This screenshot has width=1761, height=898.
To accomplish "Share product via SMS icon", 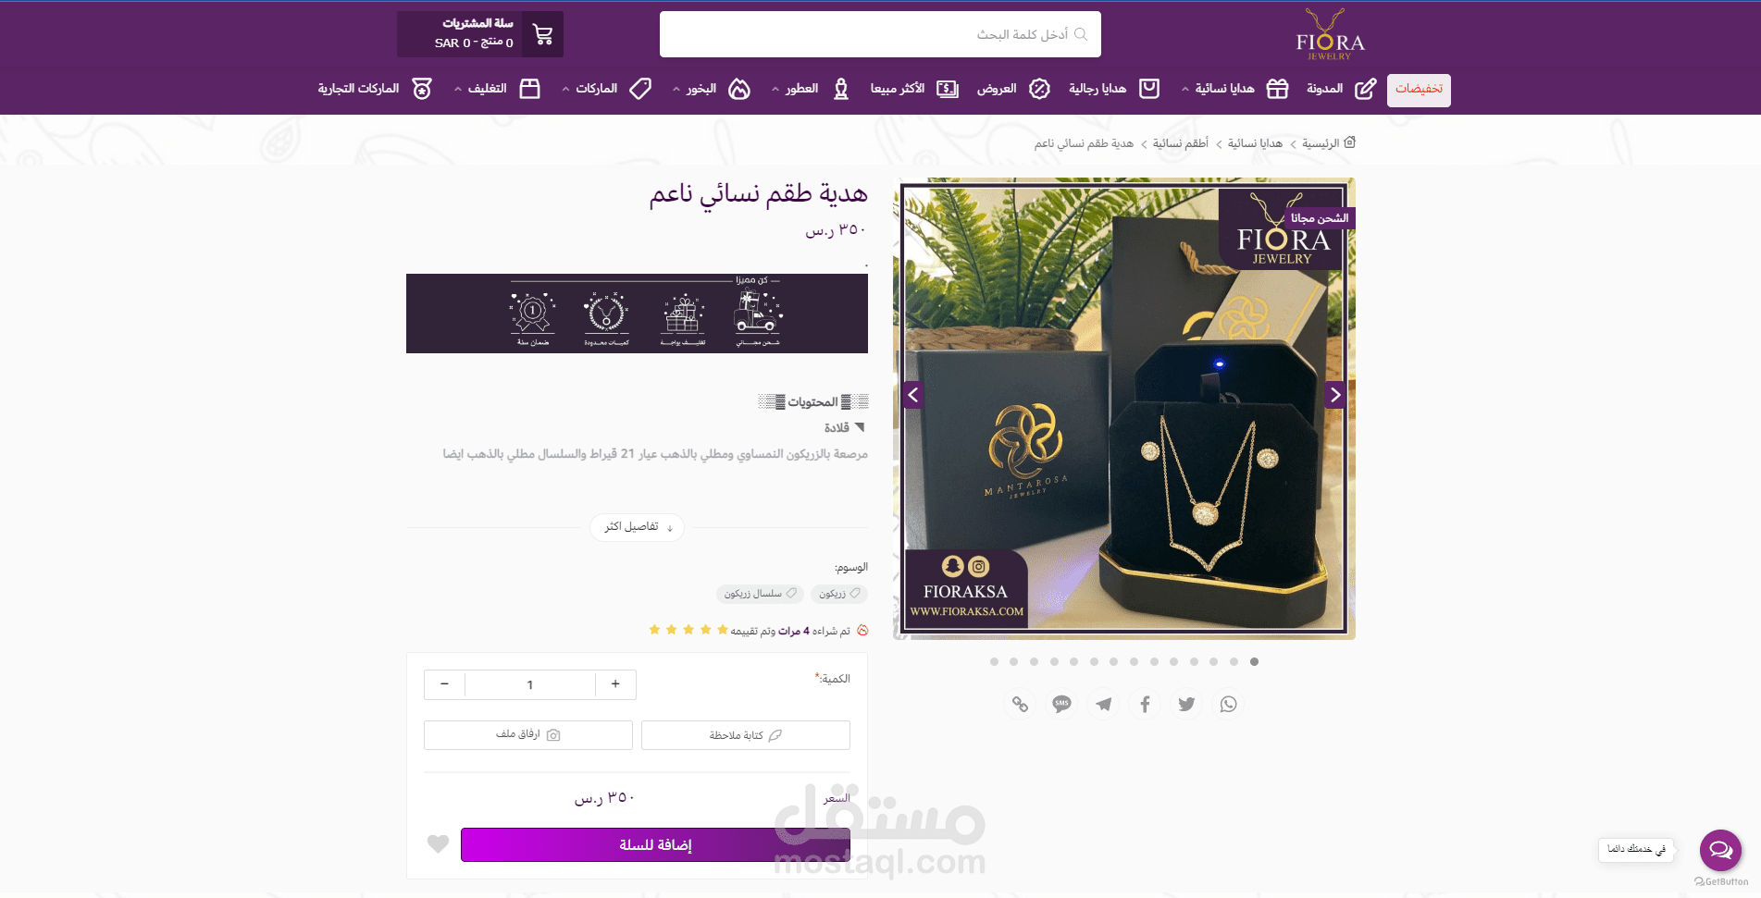I will [x=1061, y=705].
